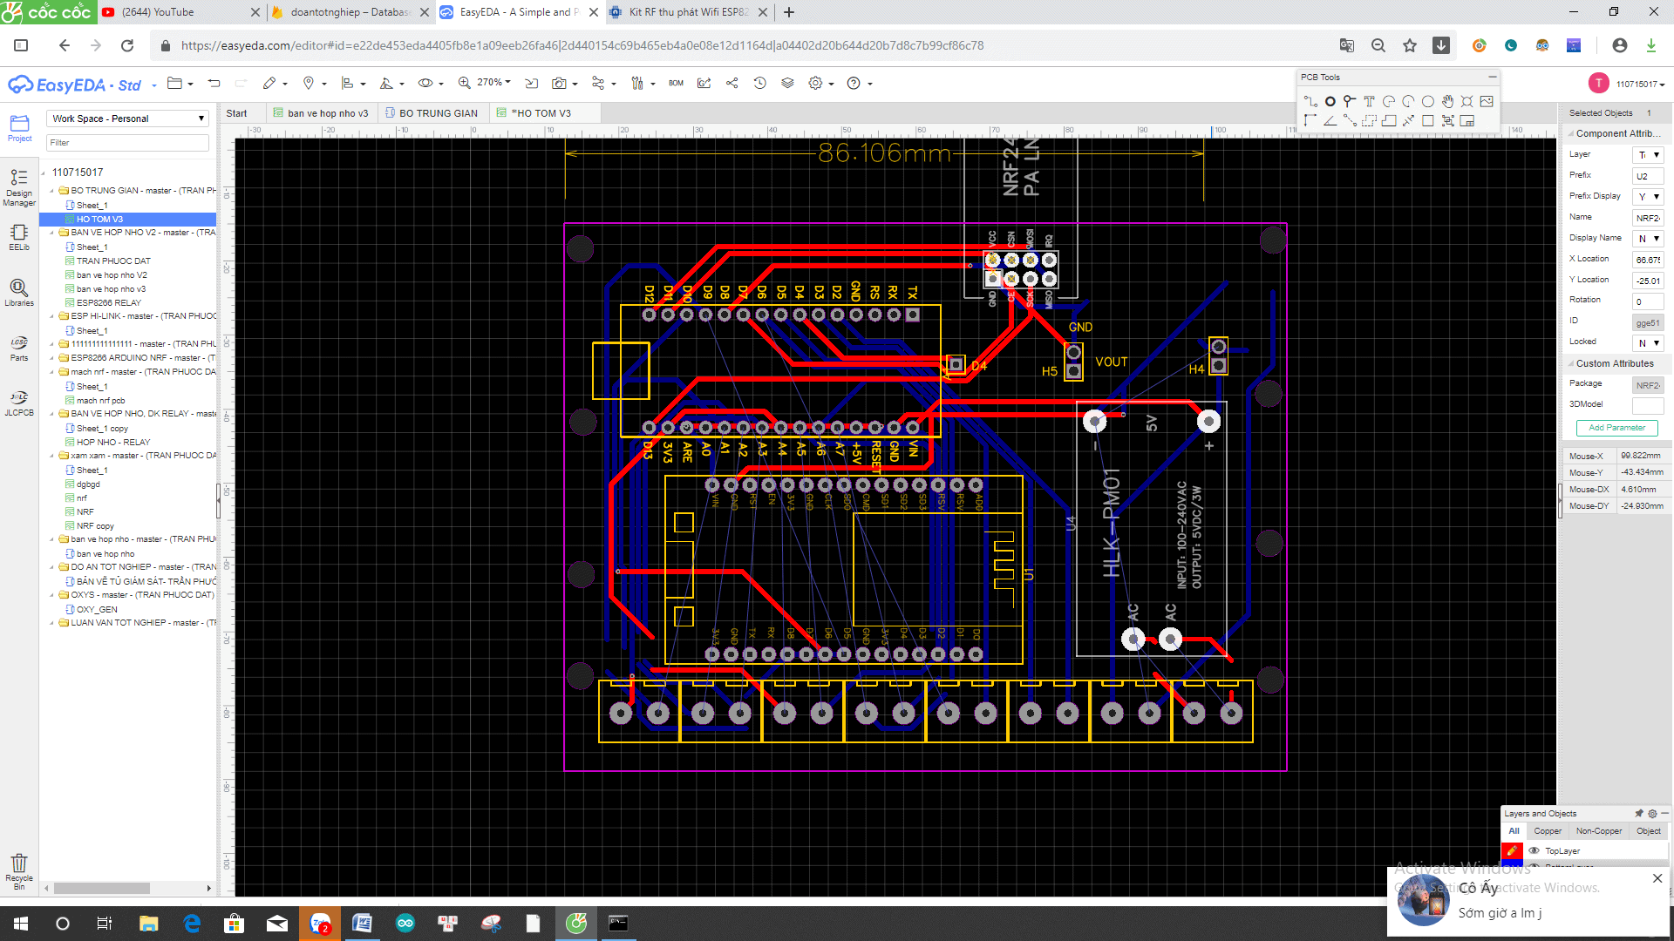This screenshot has height=941, width=1674.
Task: Switch to the YouTube browser tab
Action: [180, 12]
